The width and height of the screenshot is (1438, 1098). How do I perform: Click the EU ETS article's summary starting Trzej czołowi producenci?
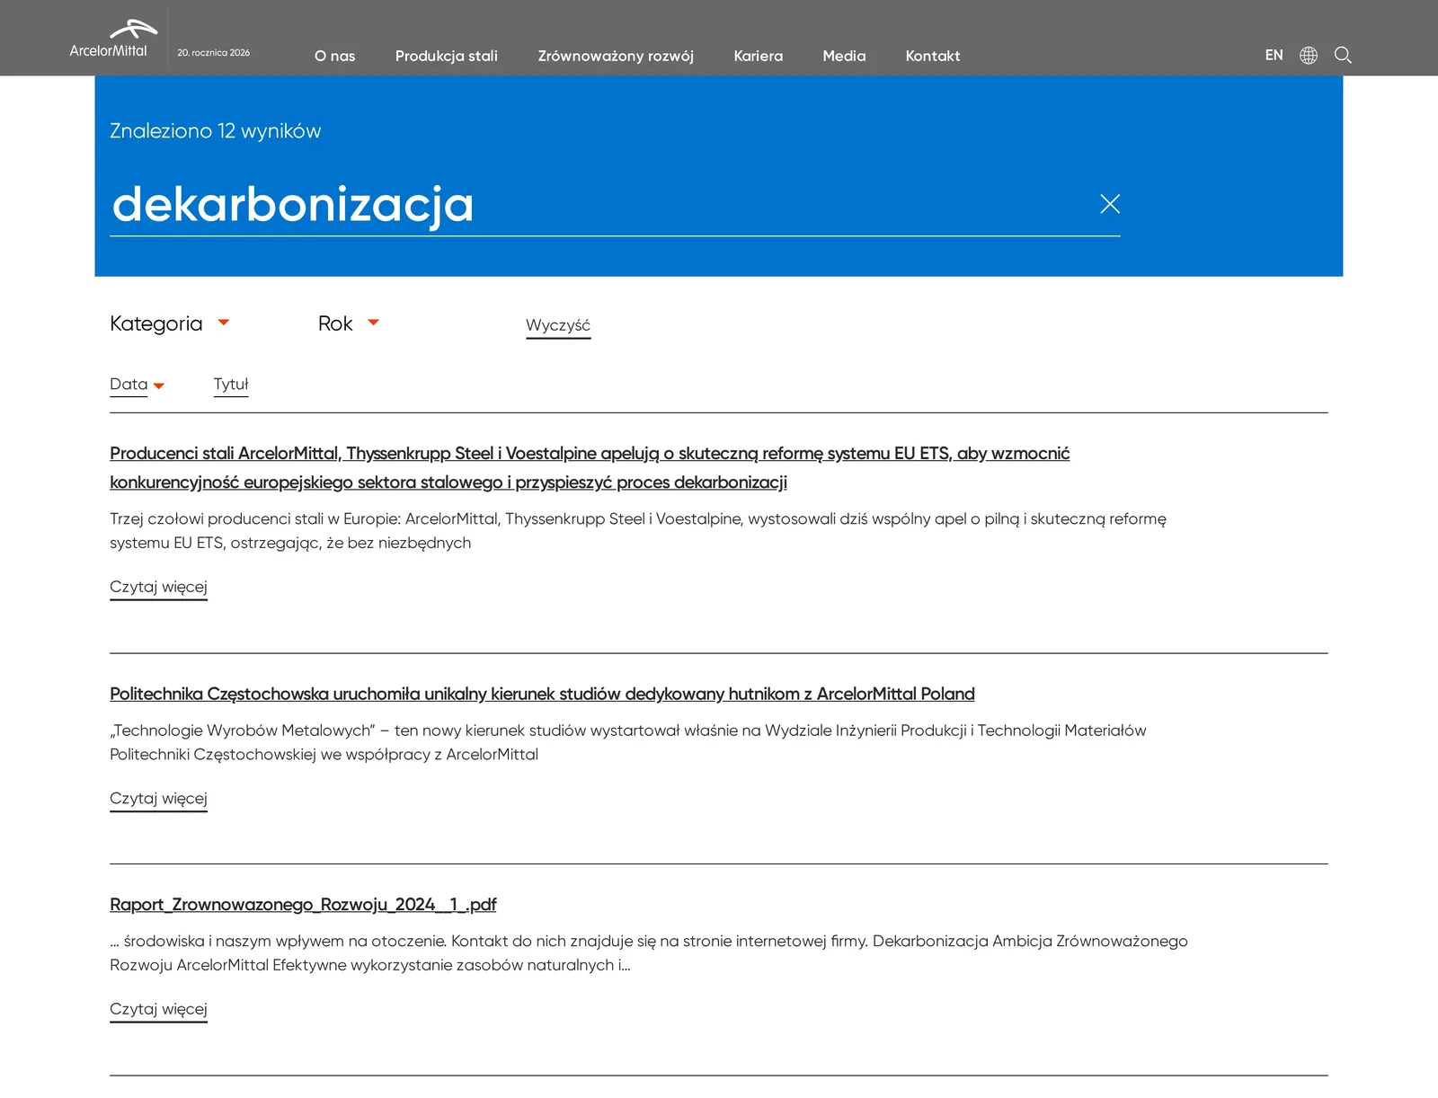638,531
